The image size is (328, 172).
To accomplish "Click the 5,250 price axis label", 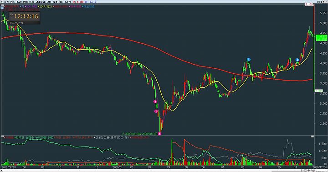I will pyautogui.click(x=323, y=13).
